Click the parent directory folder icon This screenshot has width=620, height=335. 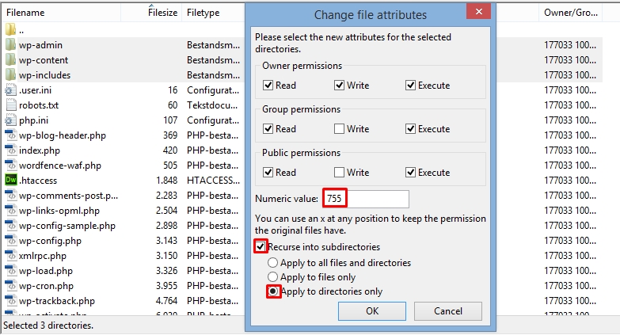(10, 29)
